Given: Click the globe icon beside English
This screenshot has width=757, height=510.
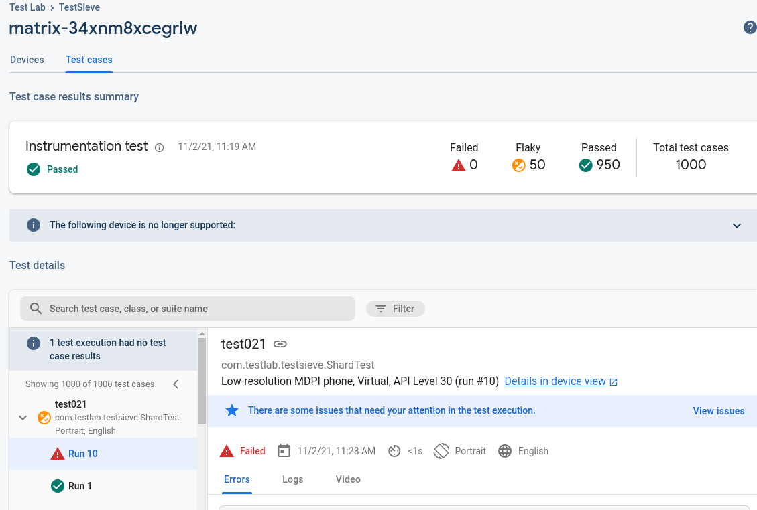Looking at the screenshot, I should pos(505,451).
